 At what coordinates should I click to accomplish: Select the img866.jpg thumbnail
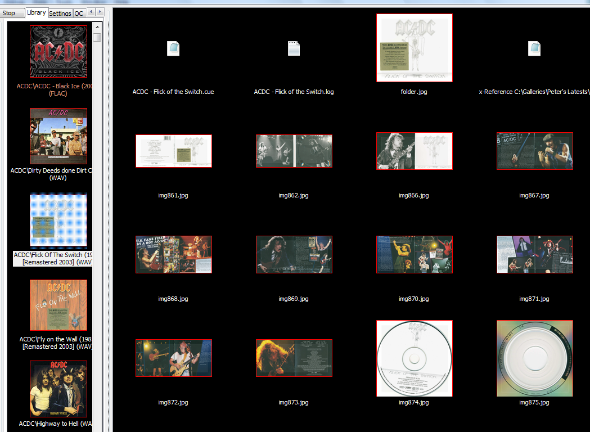coord(415,151)
